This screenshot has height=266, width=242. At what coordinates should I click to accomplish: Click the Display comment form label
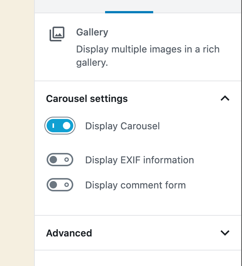pos(135,185)
